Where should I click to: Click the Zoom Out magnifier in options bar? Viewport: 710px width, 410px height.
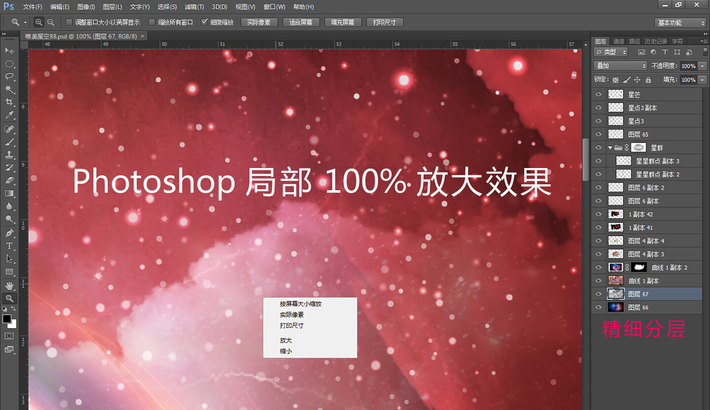point(50,22)
